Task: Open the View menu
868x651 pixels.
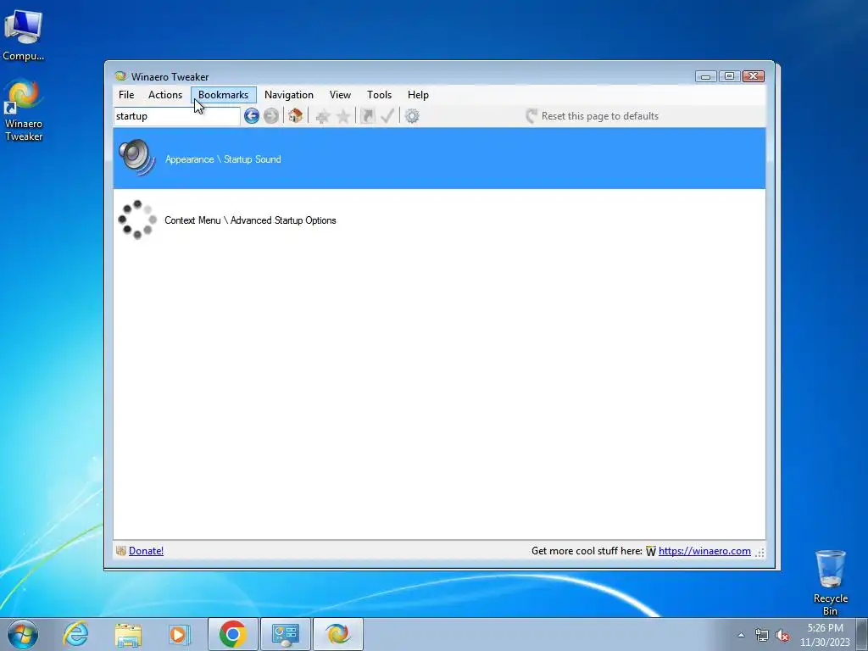Action: tap(340, 95)
